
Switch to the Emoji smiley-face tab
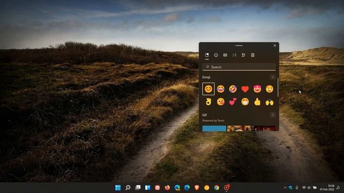216,55
